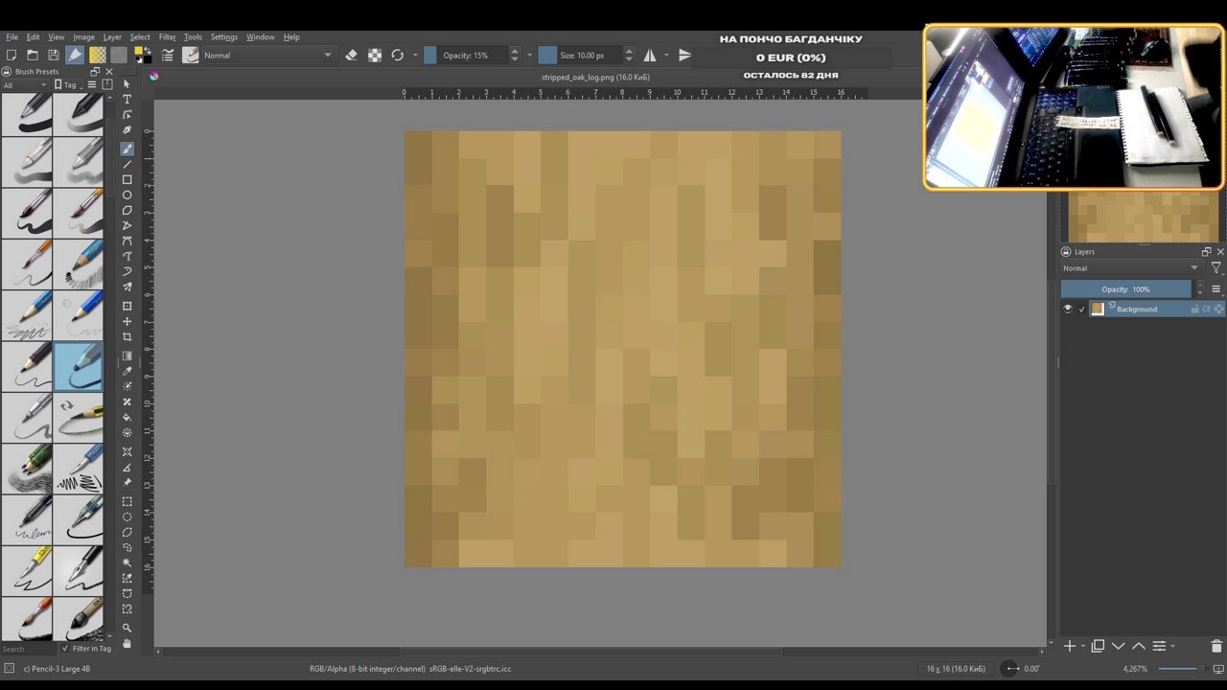Open the File menu

point(12,37)
